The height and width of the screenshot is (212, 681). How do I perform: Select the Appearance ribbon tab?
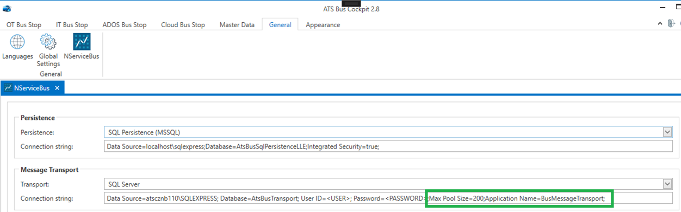pyautogui.click(x=323, y=24)
